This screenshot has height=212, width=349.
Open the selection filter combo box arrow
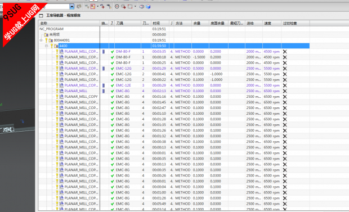pos(71,7)
